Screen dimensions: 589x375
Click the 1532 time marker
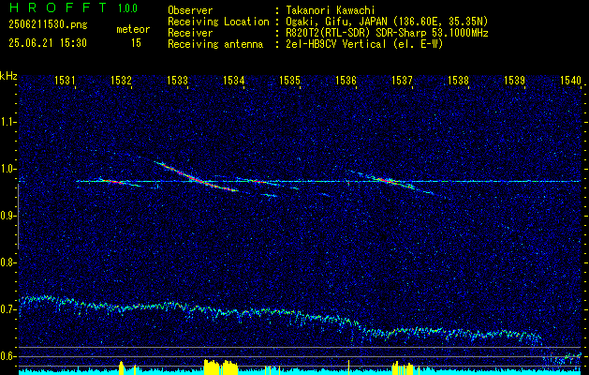pos(121,80)
